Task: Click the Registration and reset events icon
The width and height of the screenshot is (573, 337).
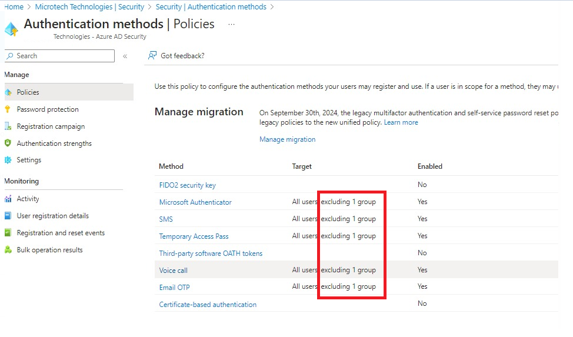Action: pos(8,233)
